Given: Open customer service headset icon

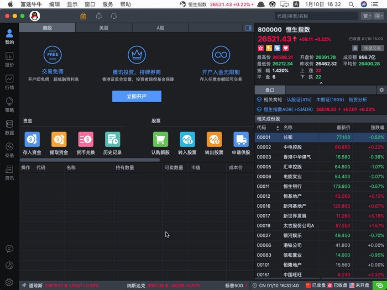Looking at the screenshot, I should pyautogui.click(x=114, y=16).
